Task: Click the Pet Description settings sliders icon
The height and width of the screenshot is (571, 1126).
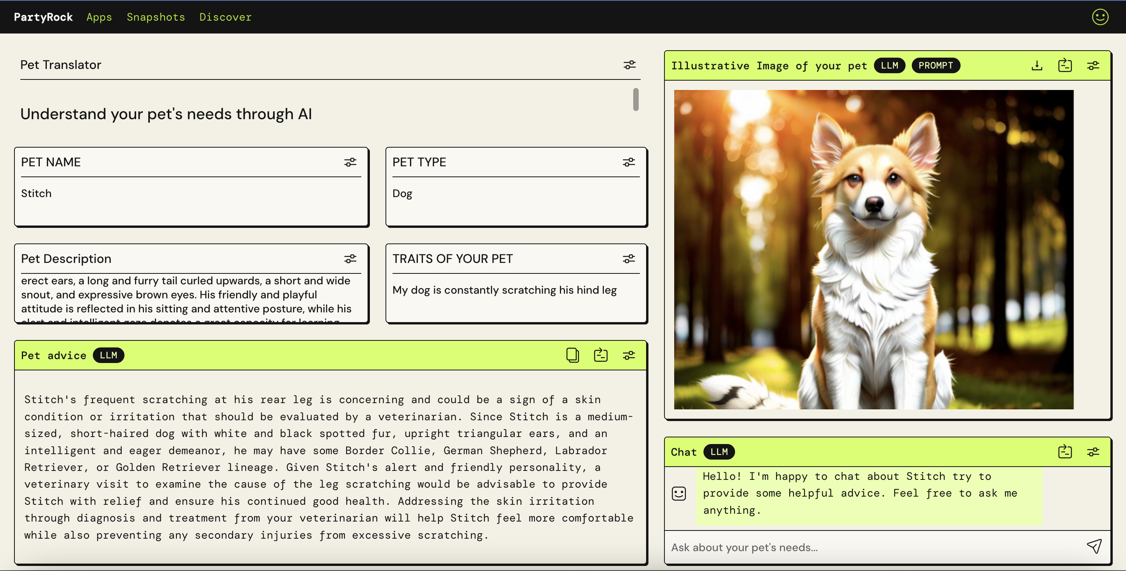Action: (350, 259)
